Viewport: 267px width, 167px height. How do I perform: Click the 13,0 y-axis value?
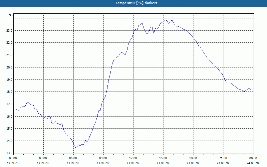[x=10, y=153]
